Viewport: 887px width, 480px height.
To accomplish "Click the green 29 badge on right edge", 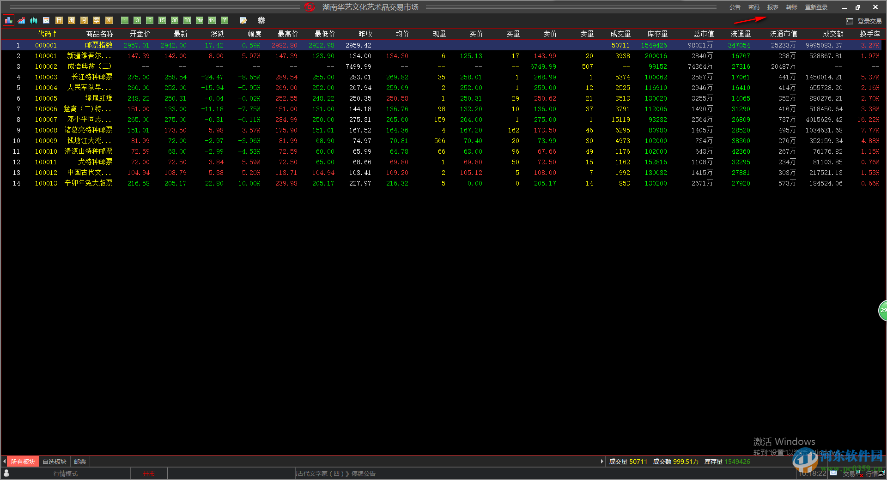I will click(883, 310).
